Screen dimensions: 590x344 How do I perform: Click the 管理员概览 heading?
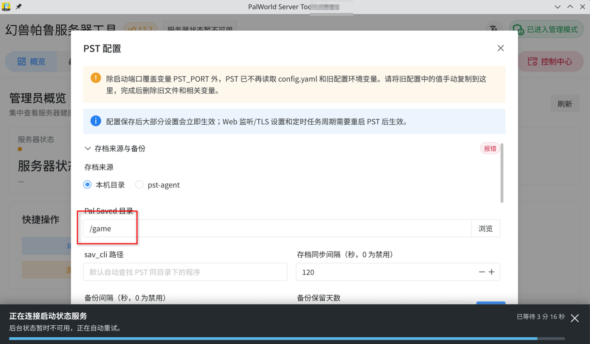click(38, 98)
